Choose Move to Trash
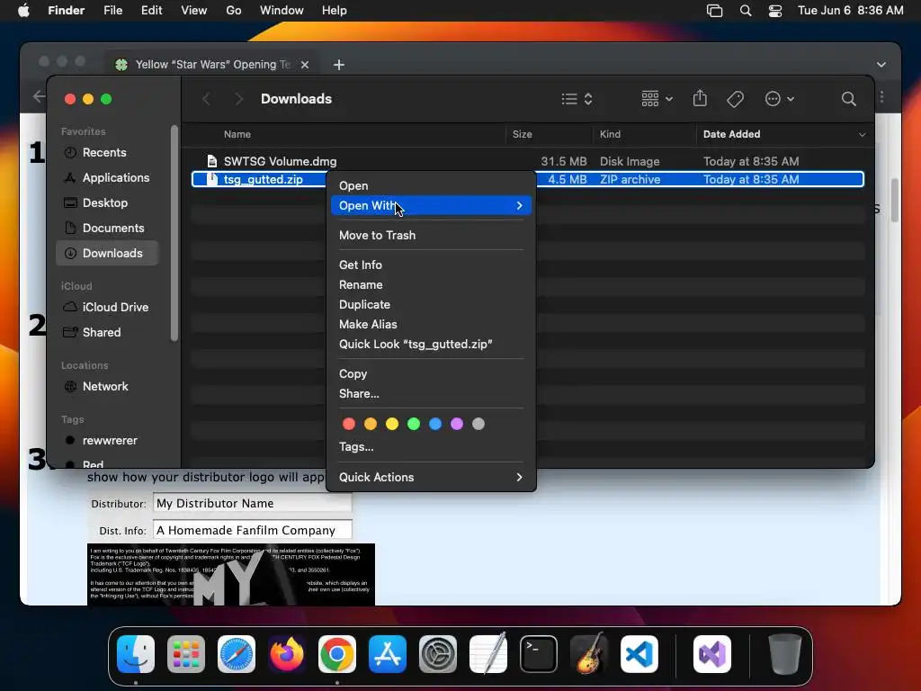This screenshot has width=921, height=691. click(431, 235)
